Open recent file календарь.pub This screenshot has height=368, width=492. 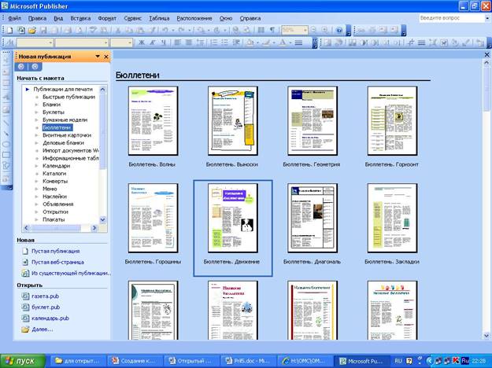point(50,318)
